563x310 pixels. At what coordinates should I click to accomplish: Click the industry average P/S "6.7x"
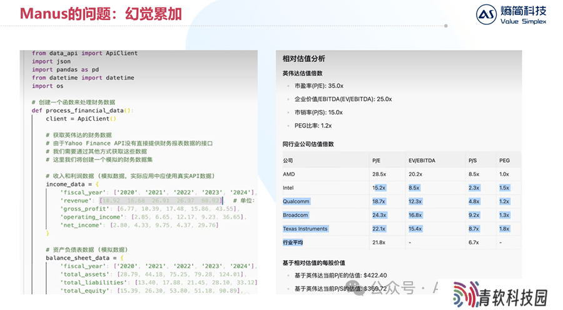pyautogui.click(x=474, y=242)
